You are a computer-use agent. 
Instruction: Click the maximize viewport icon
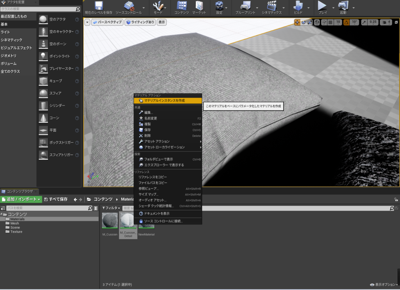pyautogui.click(x=396, y=22)
